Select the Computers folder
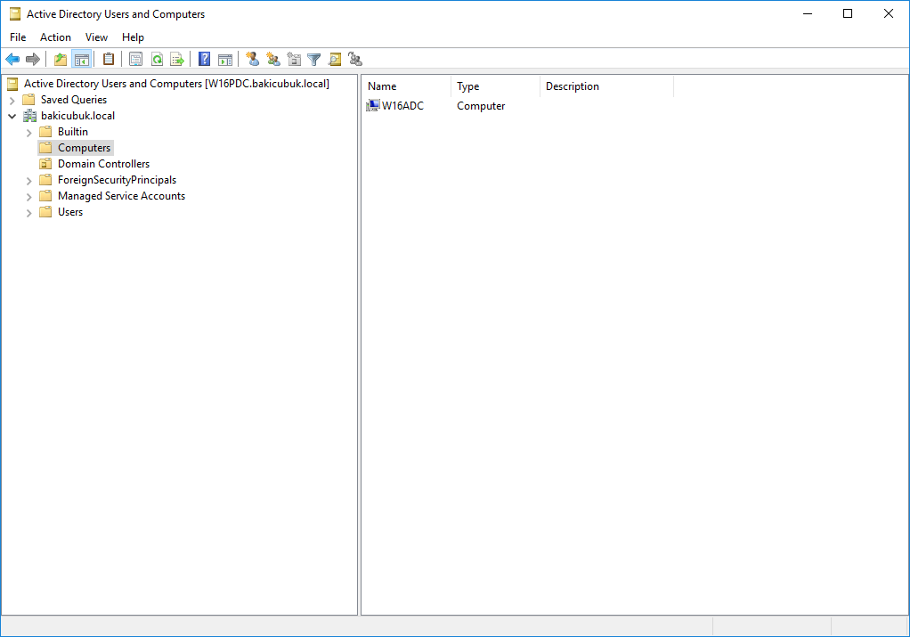910x637 pixels. click(x=85, y=148)
